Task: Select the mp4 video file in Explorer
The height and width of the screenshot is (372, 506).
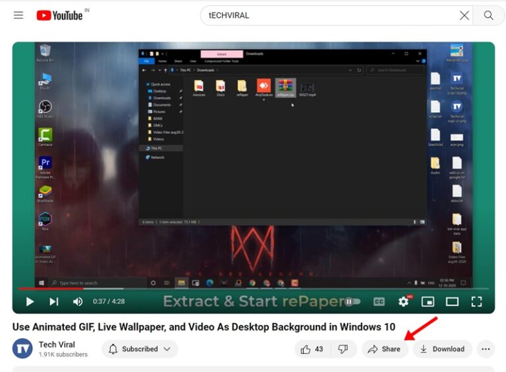Action: pos(307,90)
